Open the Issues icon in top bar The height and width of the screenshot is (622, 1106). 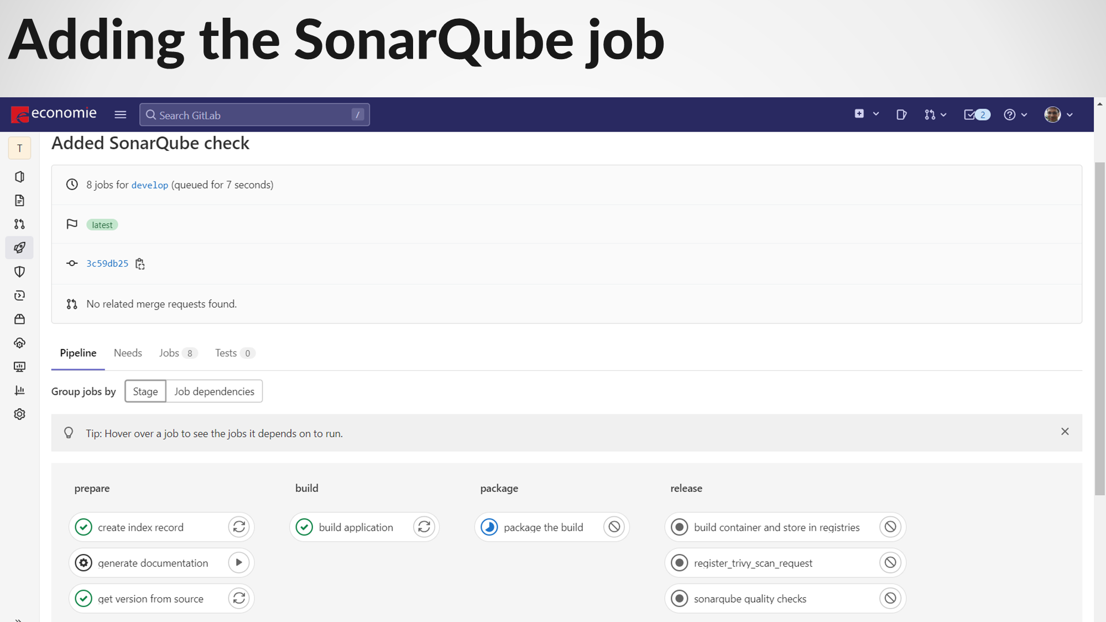coord(901,114)
